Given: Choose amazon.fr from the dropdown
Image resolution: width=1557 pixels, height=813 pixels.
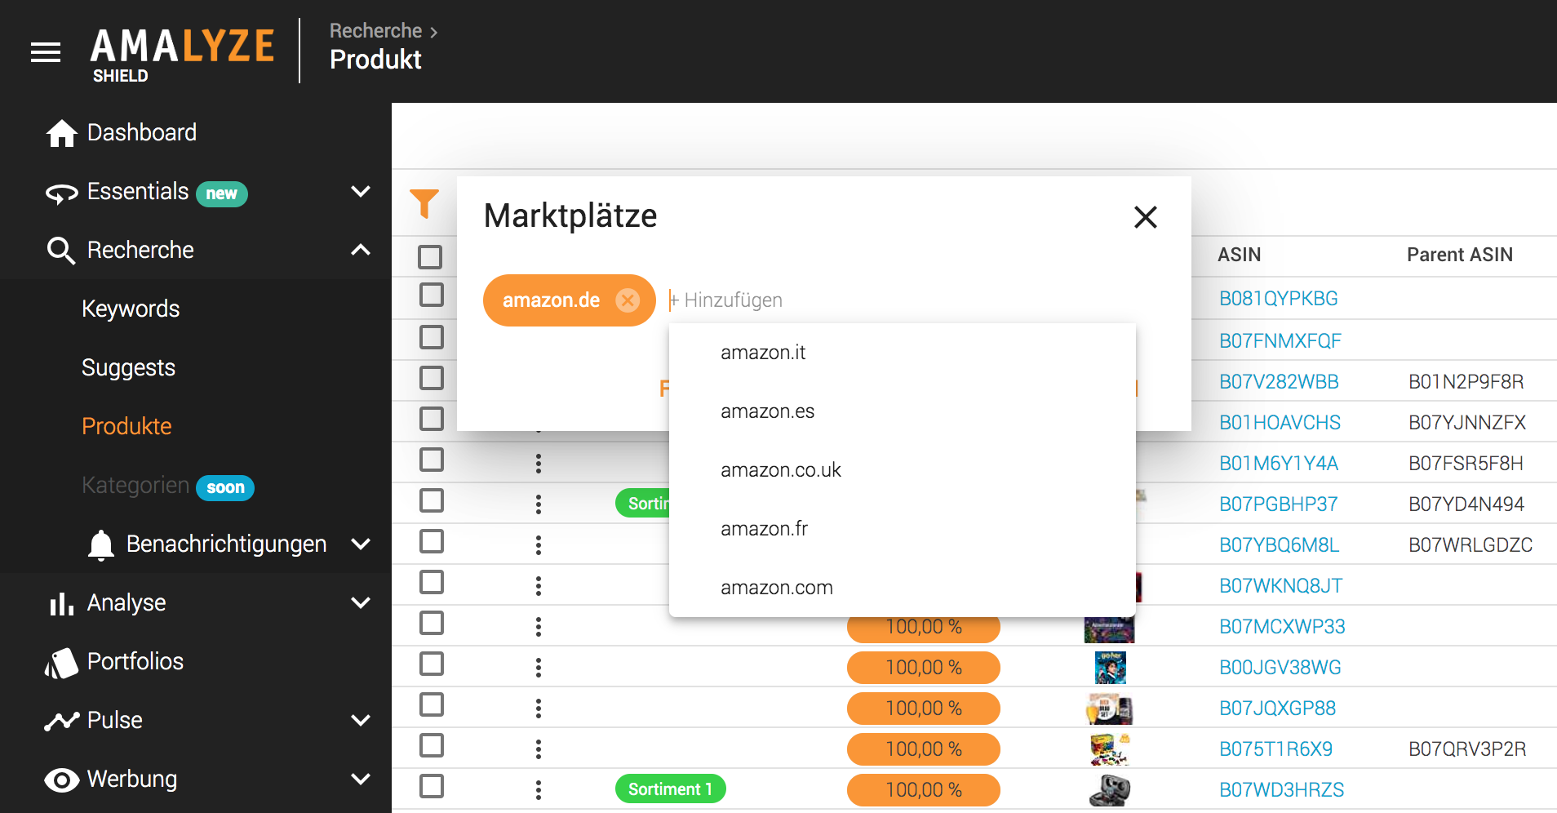Looking at the screenshot, I should pyautogui.click(x=903, y=529).
